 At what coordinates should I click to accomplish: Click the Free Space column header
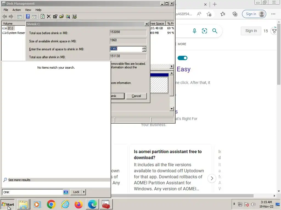pos(158,24)
